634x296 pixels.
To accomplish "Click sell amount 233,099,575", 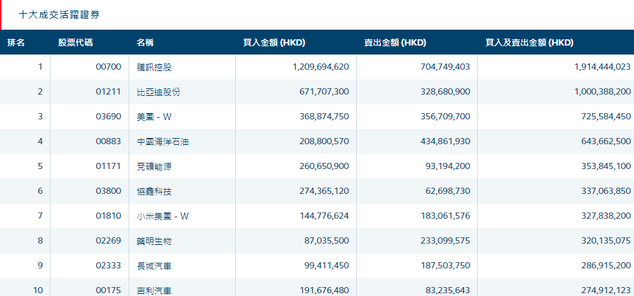I will [x=445, y=241].
